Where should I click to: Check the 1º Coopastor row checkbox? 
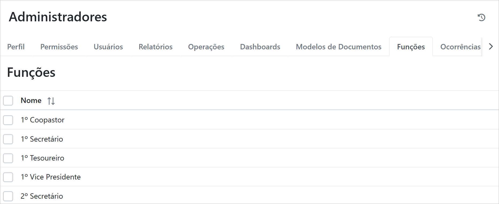[x=8, y=120]
